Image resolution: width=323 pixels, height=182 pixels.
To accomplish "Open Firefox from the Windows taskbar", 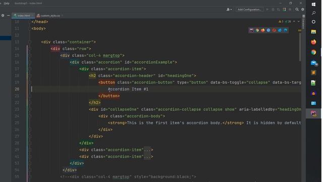I will tap(313, 42).
